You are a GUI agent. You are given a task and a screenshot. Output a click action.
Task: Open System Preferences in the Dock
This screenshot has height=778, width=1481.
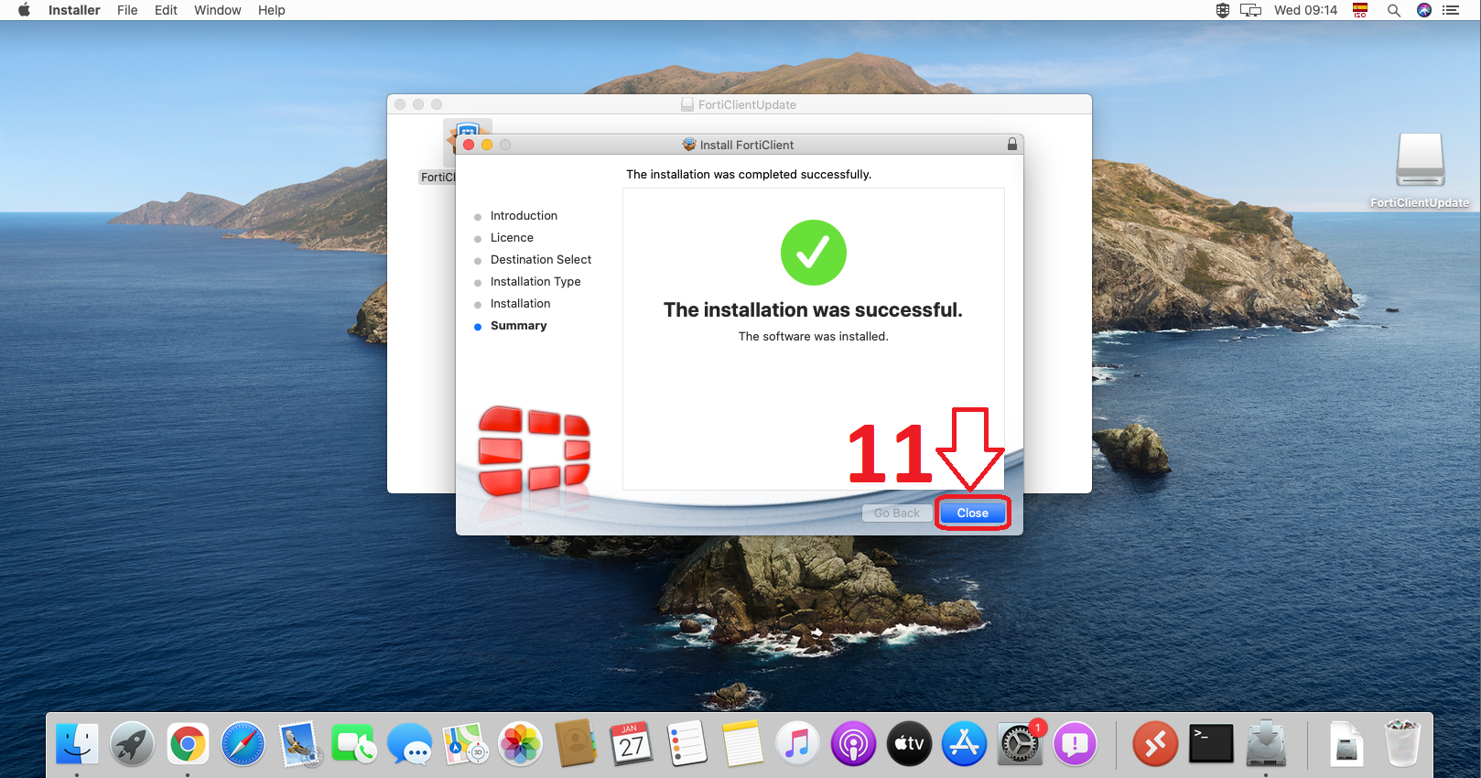1019,744
